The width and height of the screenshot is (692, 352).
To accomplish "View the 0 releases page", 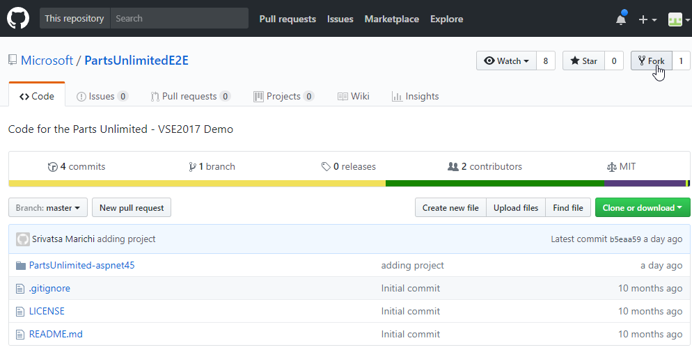I will click(x=349, y=167).
